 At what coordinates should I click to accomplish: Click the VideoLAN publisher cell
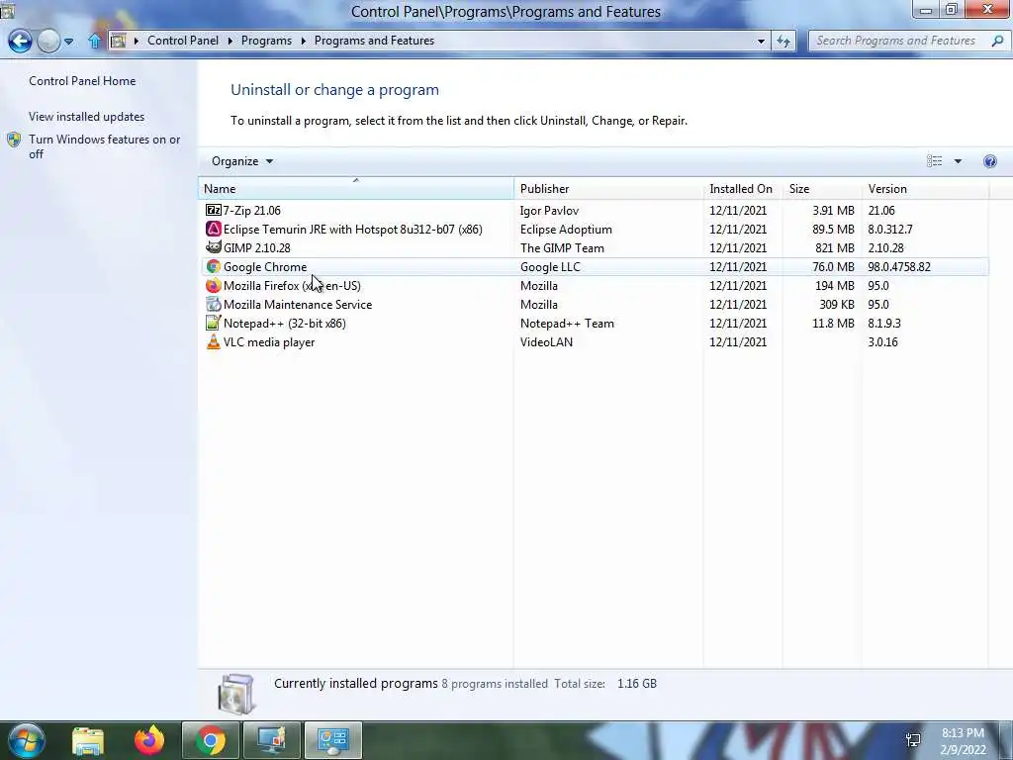point(546,341)
